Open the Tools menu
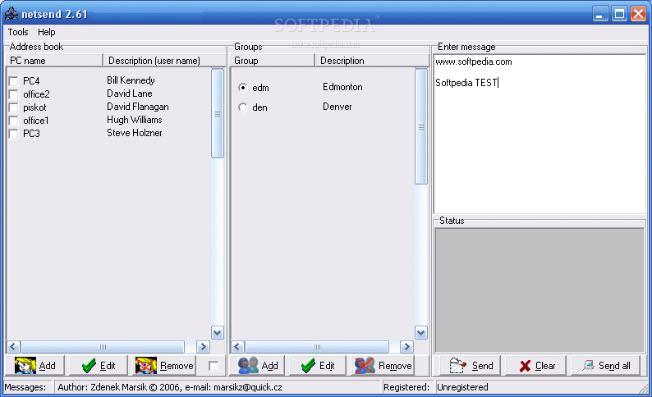This screenshot has width=652, height=397. pyautogui.click(x=18, y=32)
